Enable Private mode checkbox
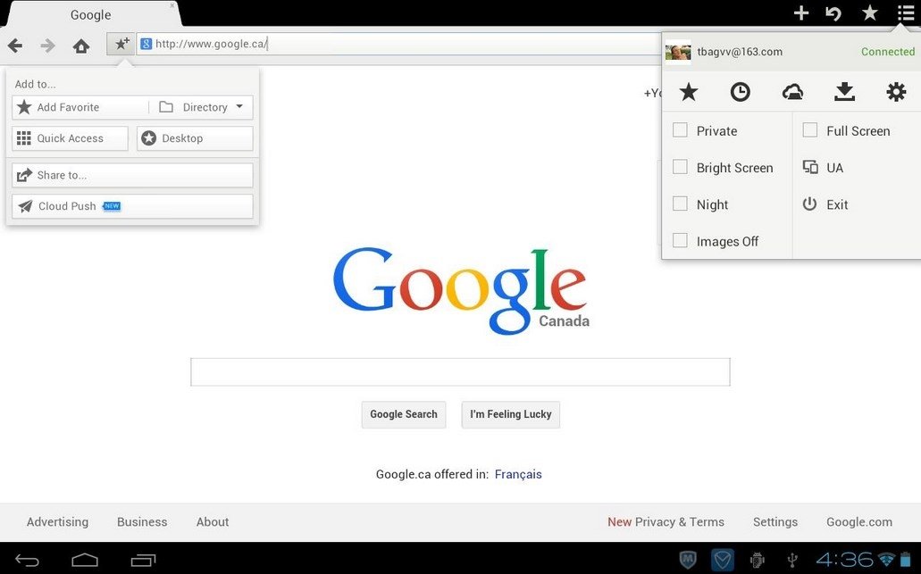Image resolution: width=921 pixels, height=574 pixels. pyautogui.click(x=680, y=130)
